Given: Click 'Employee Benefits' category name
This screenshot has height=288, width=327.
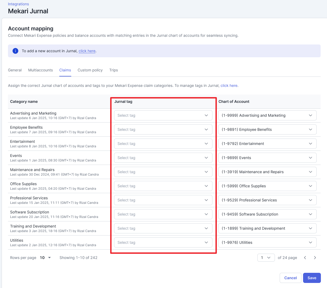Looking at the screenshot, I should 26,127.
